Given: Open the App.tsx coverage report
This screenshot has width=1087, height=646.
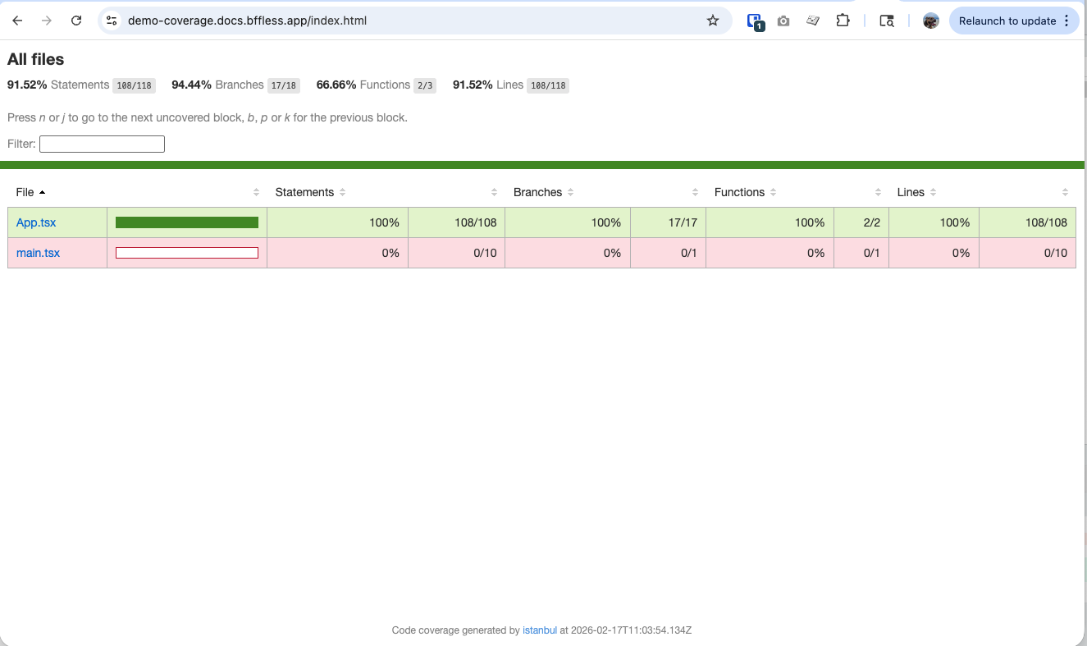Looking at the screenshot, I should coord(36,222).
